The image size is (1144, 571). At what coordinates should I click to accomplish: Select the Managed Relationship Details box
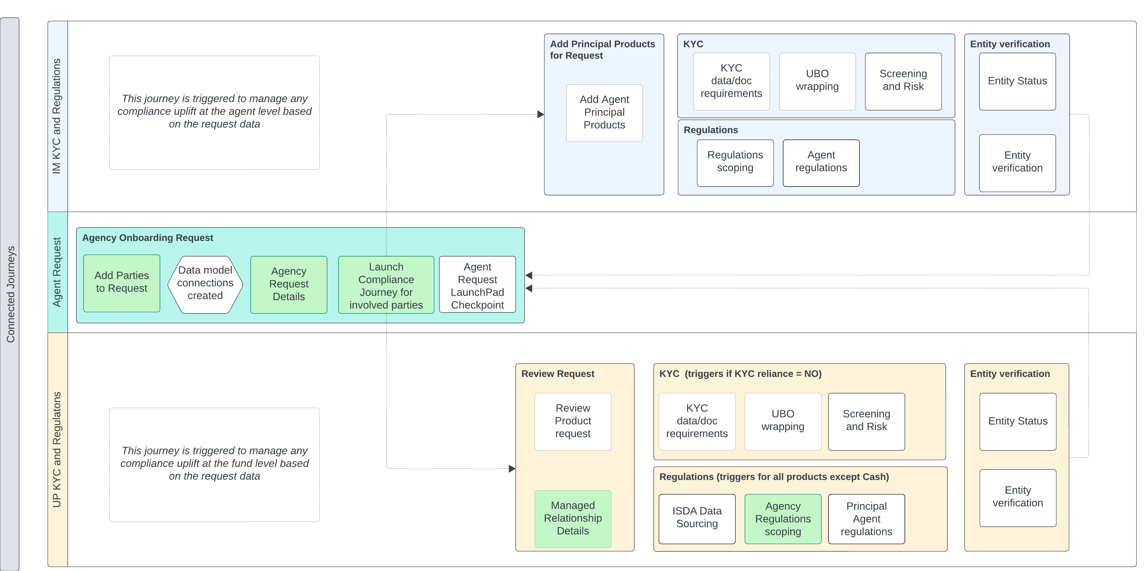[x=573, y=518]
